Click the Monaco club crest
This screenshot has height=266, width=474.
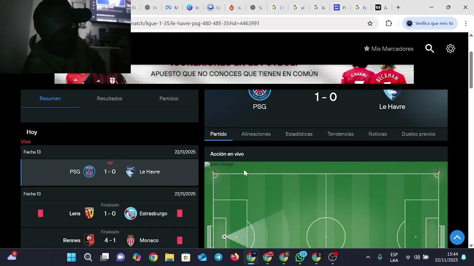(130, 240)
